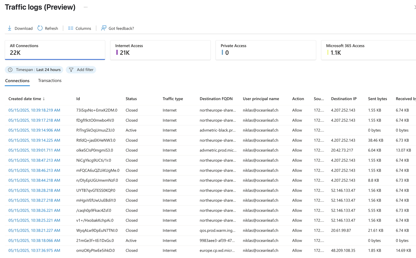Screen dimensions: 416x258
Task: Open the connection logged at 10:39:18.219 AM
Action: [x=34, y=110]
